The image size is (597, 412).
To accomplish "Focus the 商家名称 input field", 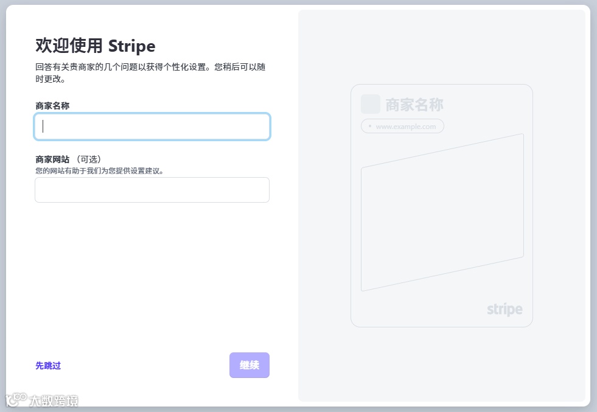I will 152,127.
